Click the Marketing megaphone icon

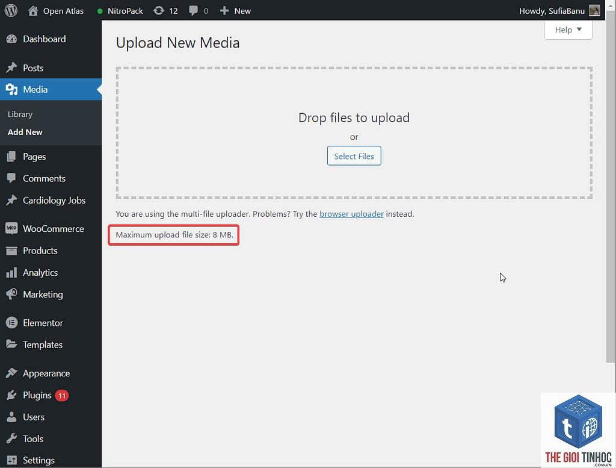12,294
